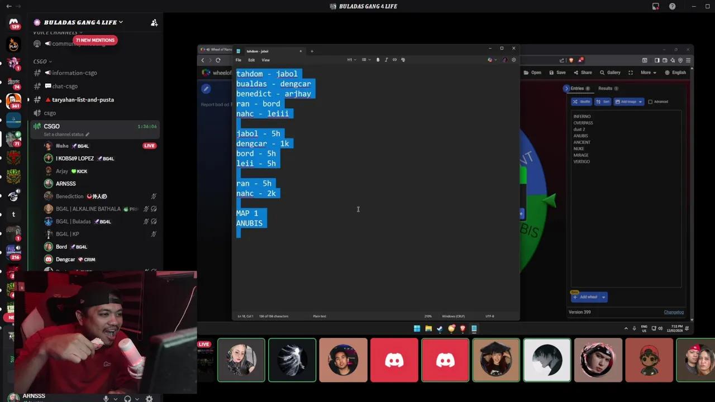The height and width of the screenshot is (402, 715).
Task: Open Discord user settings gear
Action: click(x=149, y=399)
